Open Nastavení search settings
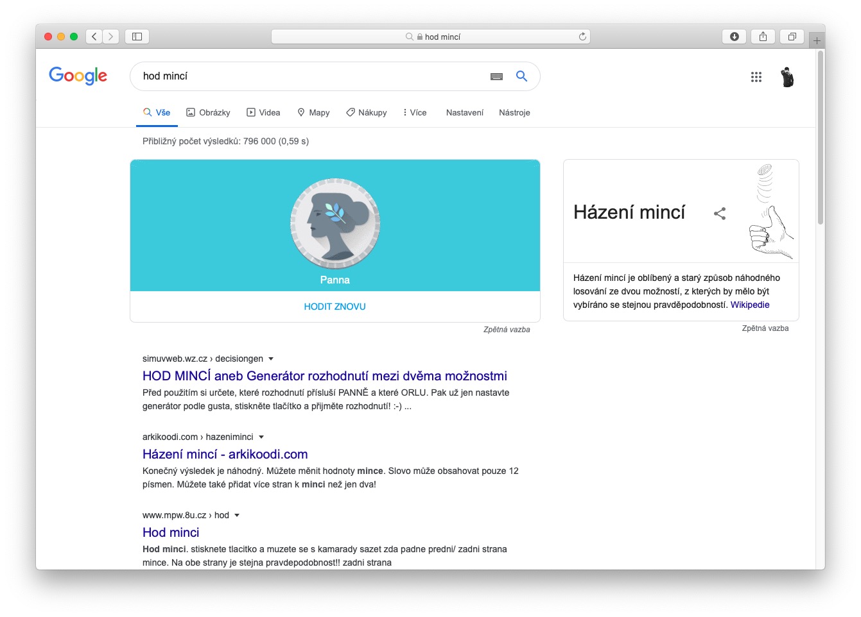Image resolution: width=861 pixels, height=617 pixels. click(465, 112)
